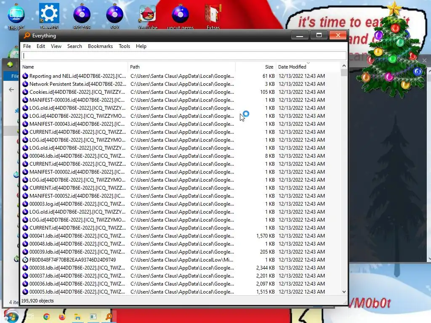431x323 pixels.
Task: Click the 2,344 KB size value
Action: pos(265,267)
